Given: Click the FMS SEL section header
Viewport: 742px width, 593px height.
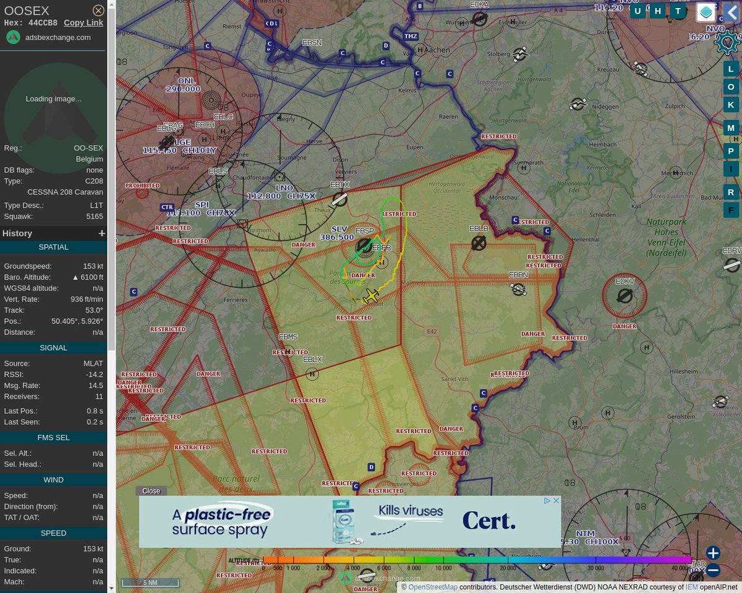Looking at the screenshot, I should tap(54, 437).
